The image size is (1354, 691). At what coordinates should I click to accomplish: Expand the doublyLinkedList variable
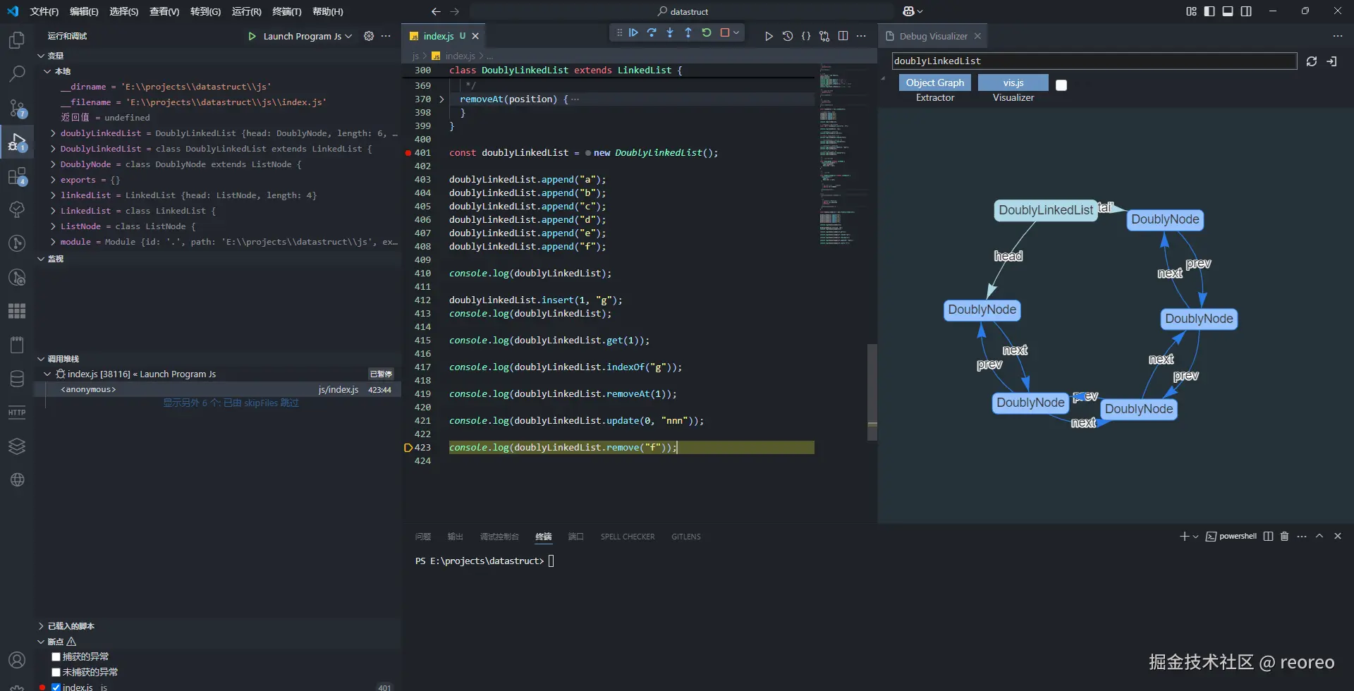54,133
